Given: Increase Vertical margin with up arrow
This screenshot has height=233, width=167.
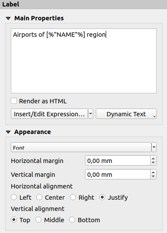Looking at the screenshot, I should (x=153, y=172).
